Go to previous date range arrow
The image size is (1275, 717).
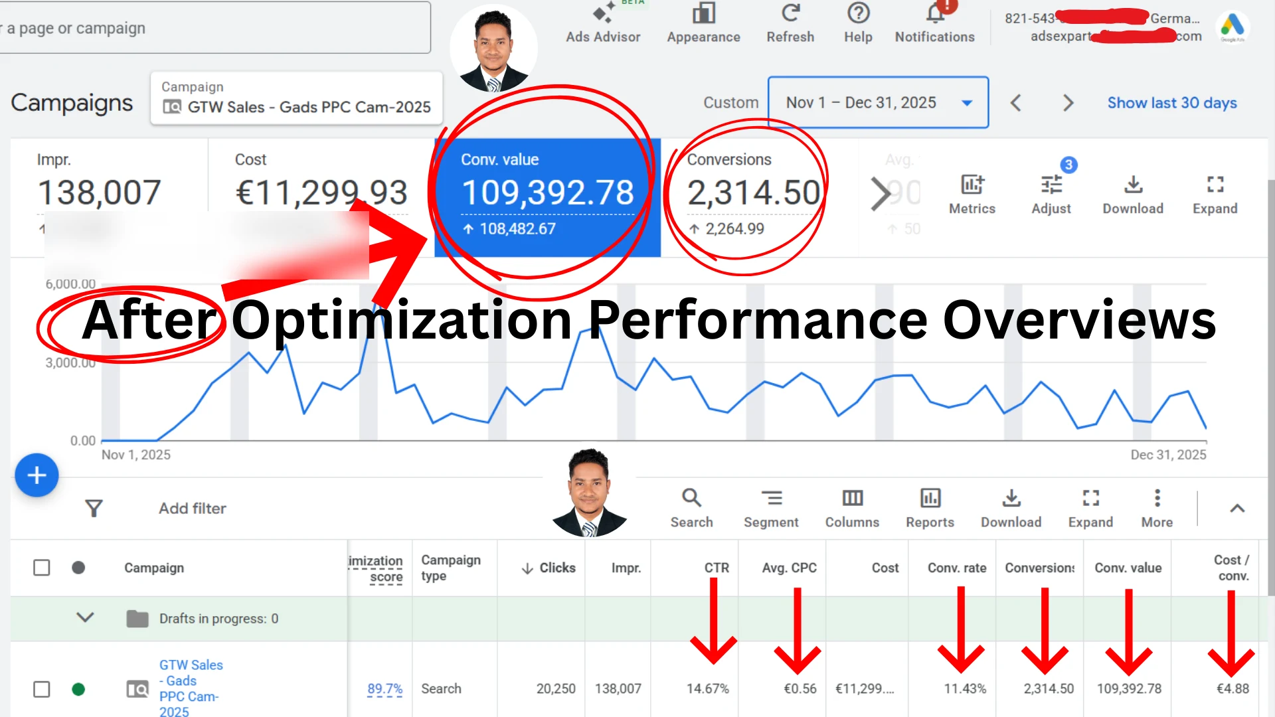coord(1015,103)
